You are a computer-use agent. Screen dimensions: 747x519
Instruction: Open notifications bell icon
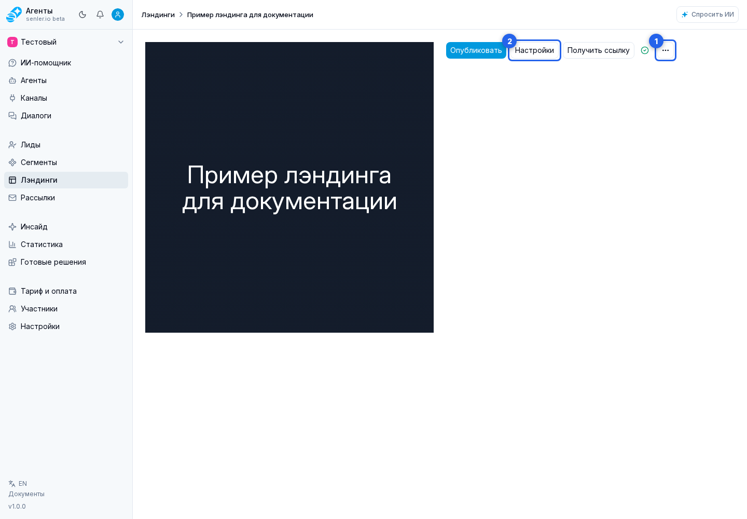pos(100,15)
